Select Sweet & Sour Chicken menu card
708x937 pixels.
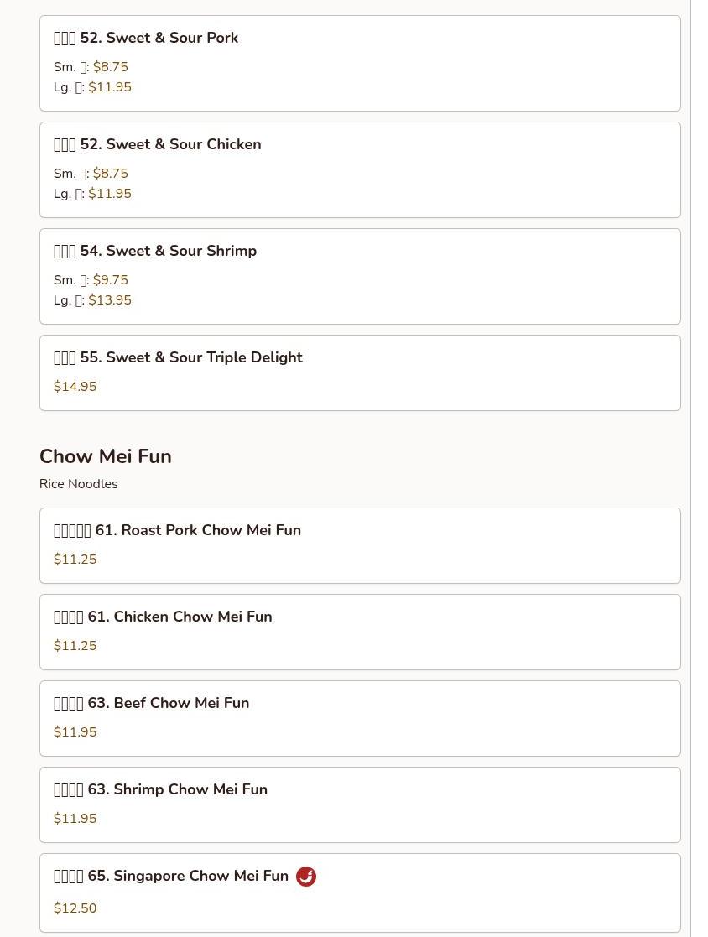tap(360, 169)
